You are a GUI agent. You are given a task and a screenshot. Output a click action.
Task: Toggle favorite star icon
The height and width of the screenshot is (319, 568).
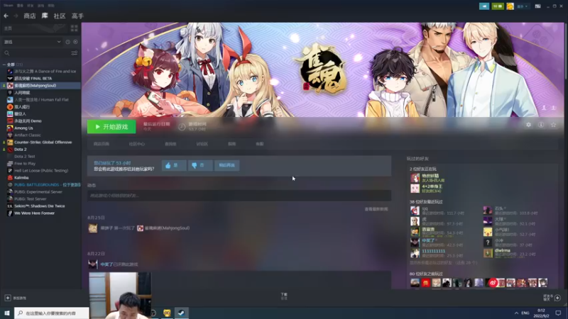click(x=553, y=125)
